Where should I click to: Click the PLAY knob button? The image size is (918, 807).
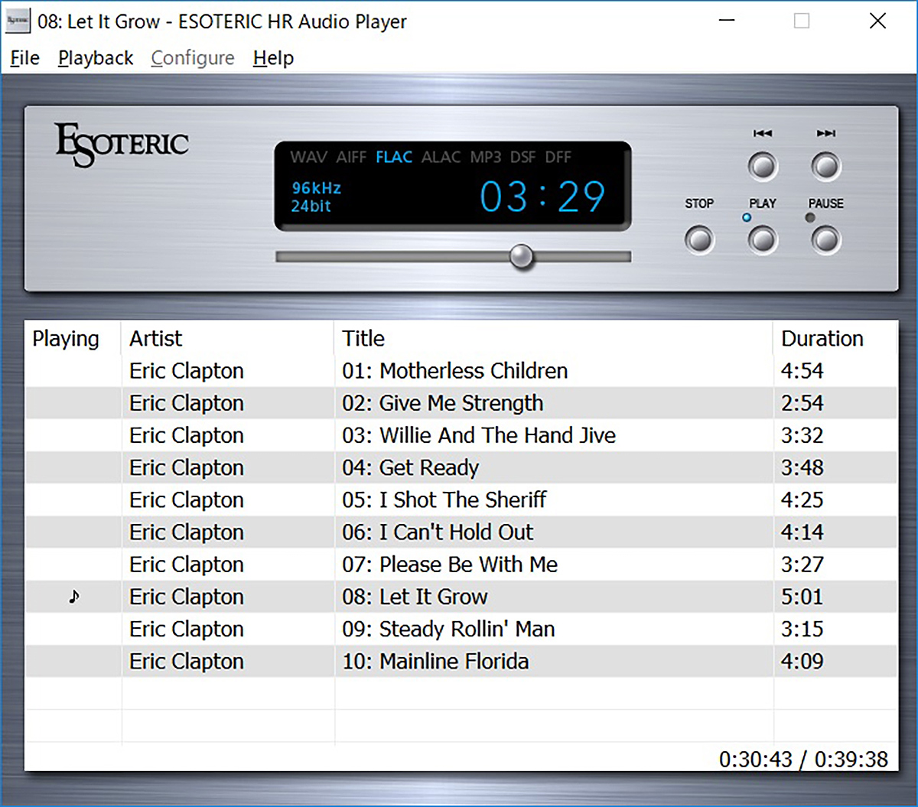pos(763,240)
